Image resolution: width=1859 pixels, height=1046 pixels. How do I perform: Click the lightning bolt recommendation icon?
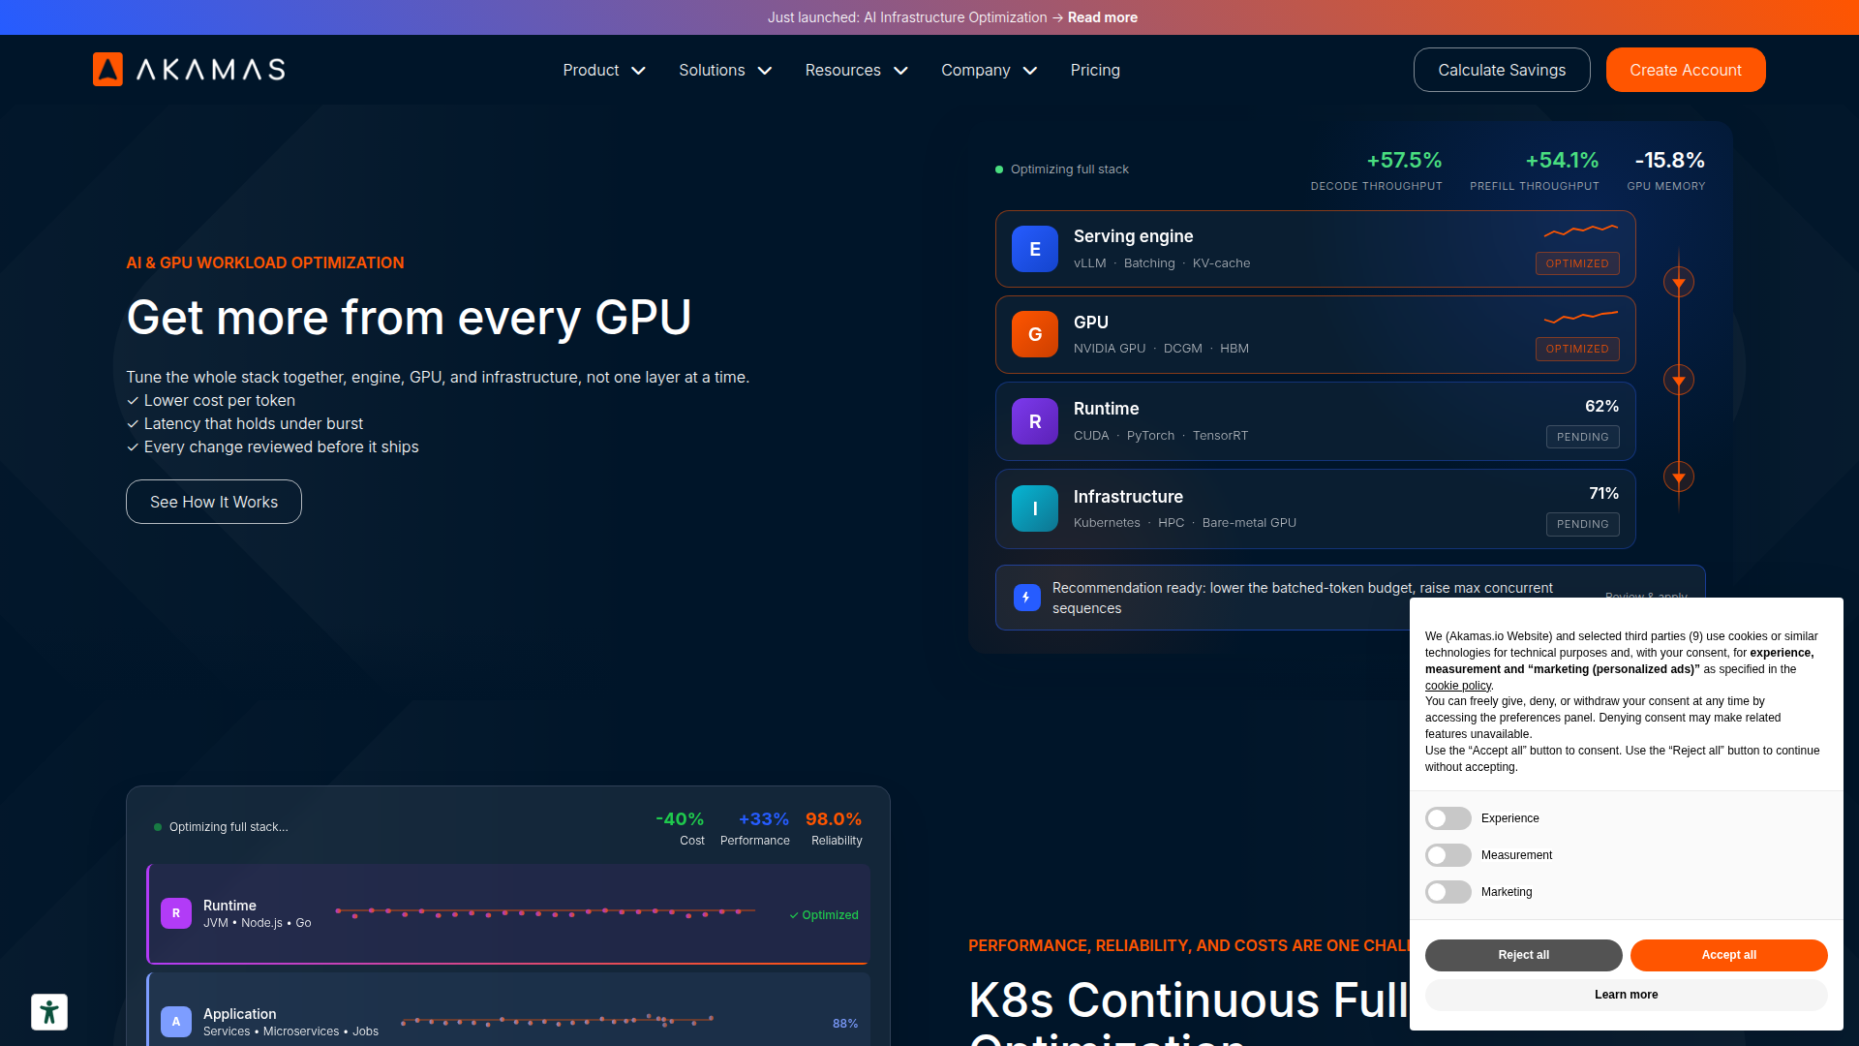(1026, 598)
